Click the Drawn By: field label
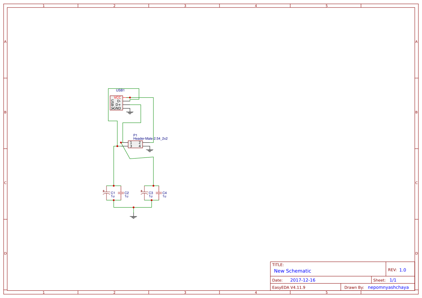The height and width of the screenshot is (298, 422). pyautogui.click(x=354, y=287)
